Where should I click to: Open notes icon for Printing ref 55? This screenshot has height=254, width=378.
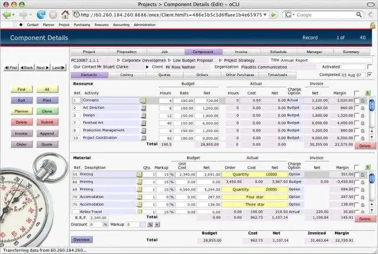[139, 174]
